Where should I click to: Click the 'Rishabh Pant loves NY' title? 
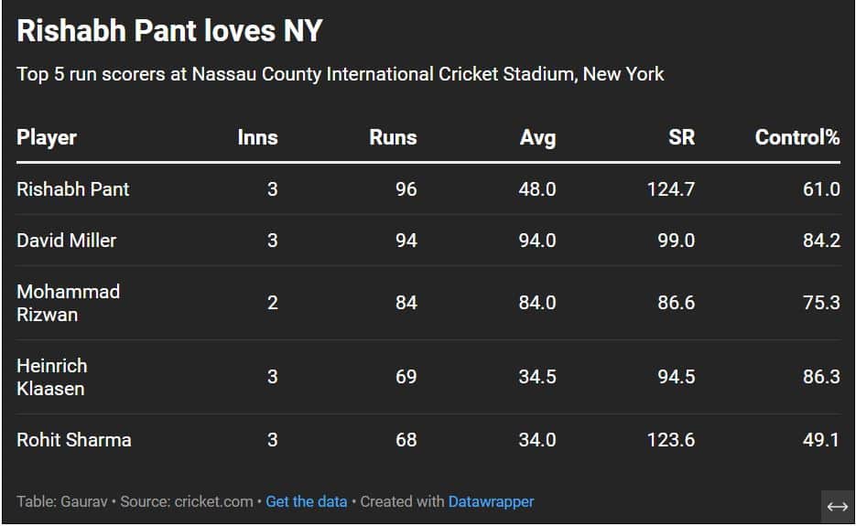[169, 31]
